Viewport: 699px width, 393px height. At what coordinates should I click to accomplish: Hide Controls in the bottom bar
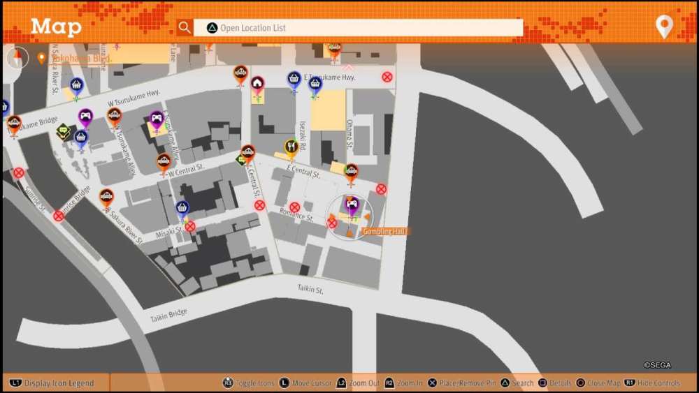pos(651,383)
